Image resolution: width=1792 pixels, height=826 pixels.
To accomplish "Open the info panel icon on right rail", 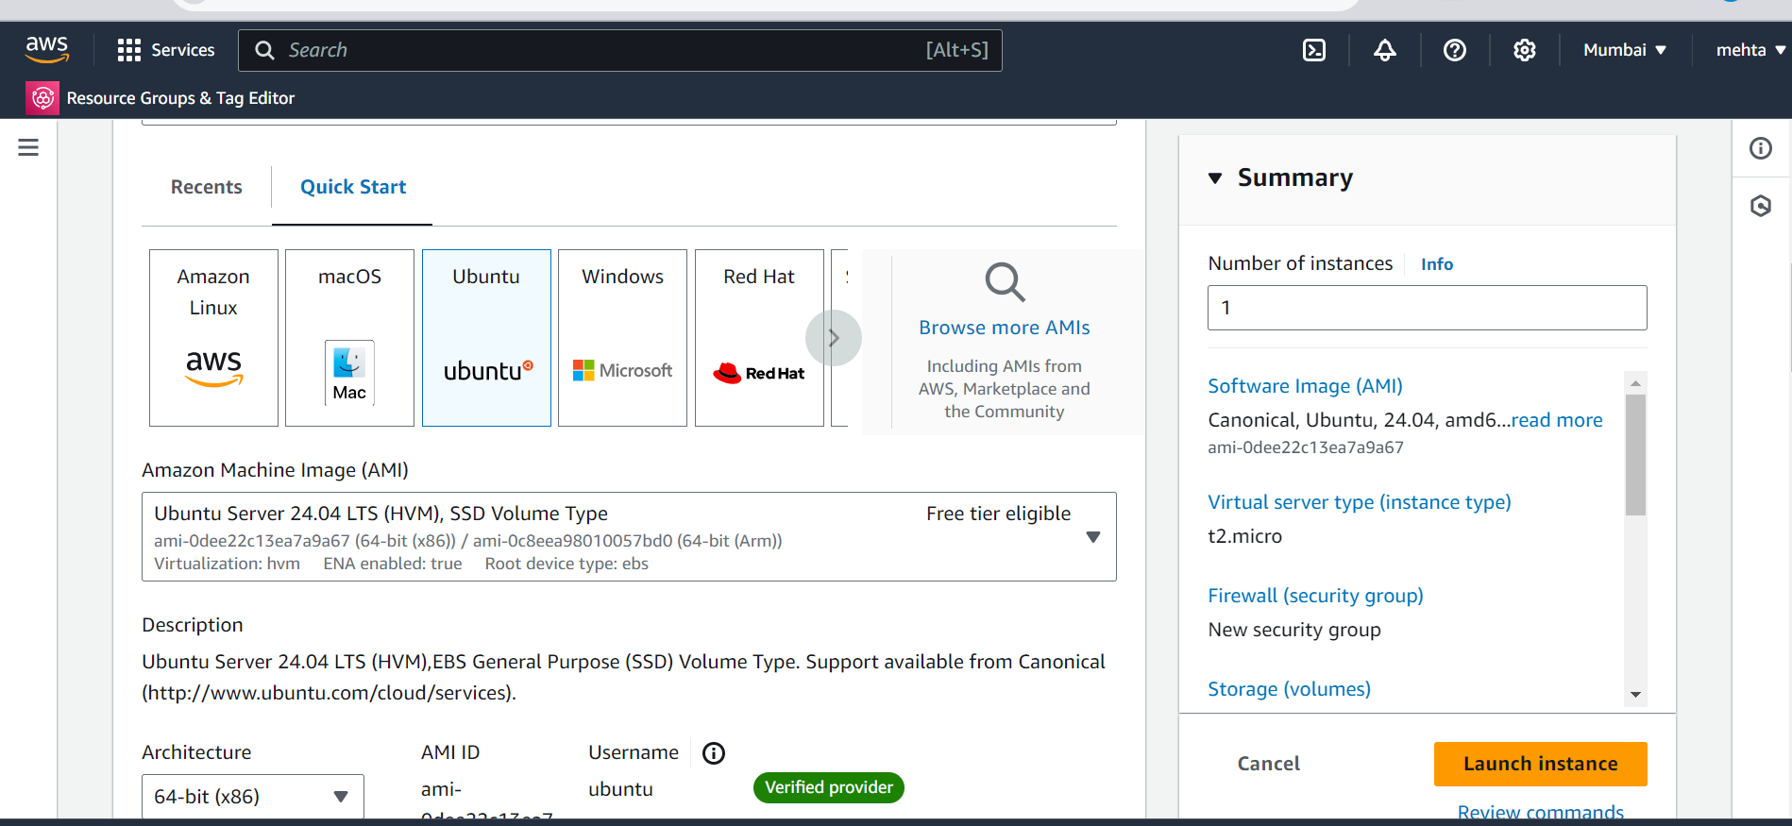I will click(1761, 148).
